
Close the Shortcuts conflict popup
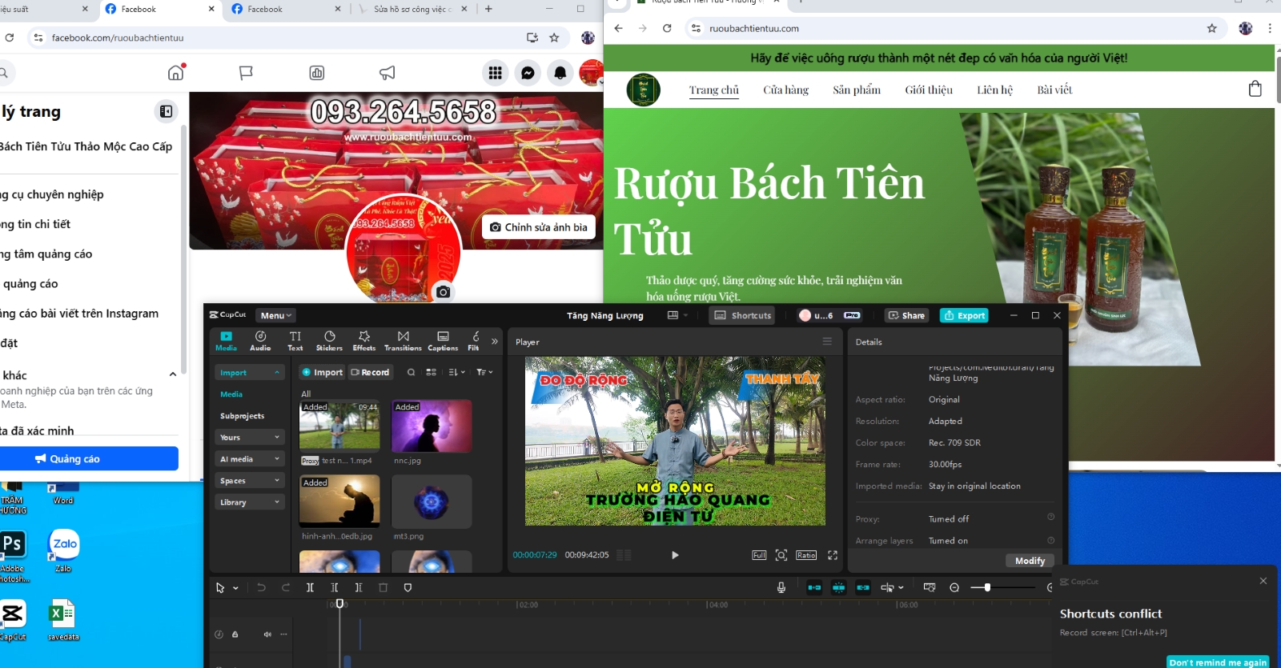(1263, 581)
